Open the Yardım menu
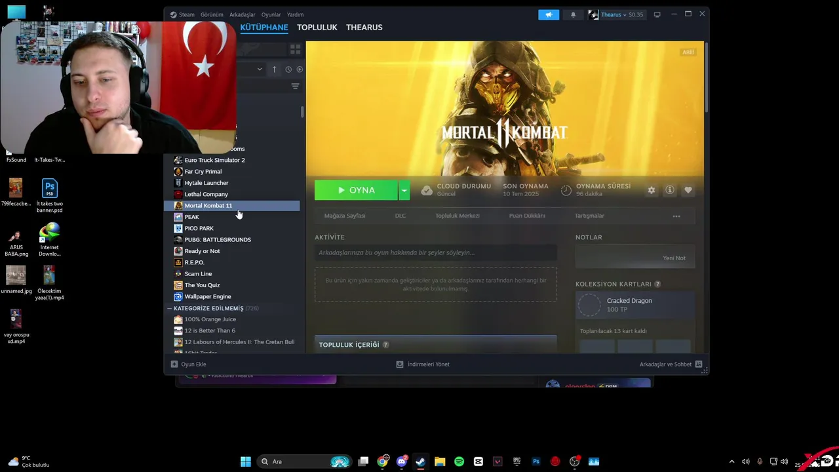839x472 pixels. point(295,14)
